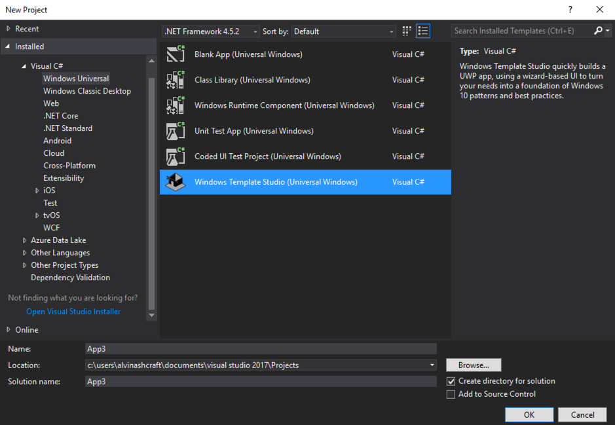
Task: Select the Blank App template icon
Action: (x=176, y=54)
